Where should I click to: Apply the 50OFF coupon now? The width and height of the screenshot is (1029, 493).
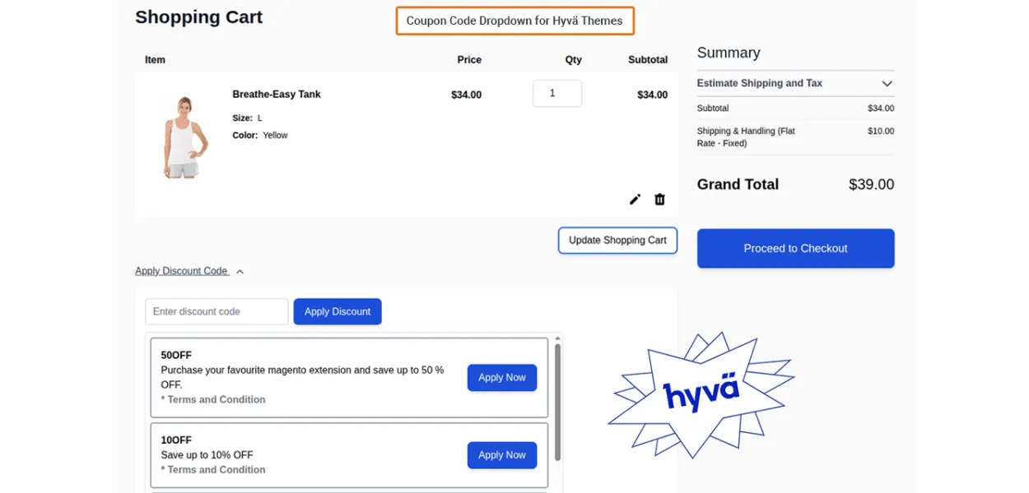point(502,378)
